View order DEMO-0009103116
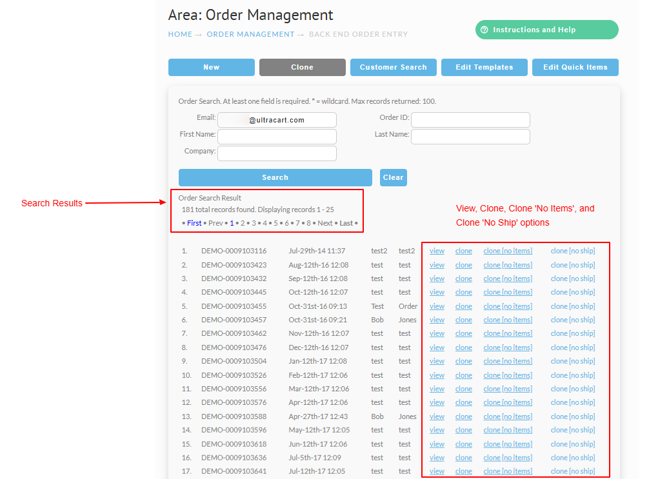 click(x=437, y=251)
